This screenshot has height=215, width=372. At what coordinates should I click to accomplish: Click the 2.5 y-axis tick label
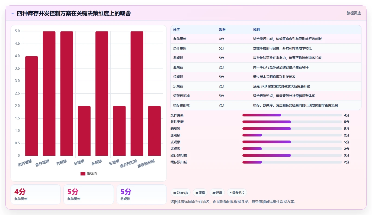coord(17,93)
